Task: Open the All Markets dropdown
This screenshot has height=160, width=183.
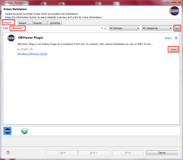Action: click(x=124, y=28)
